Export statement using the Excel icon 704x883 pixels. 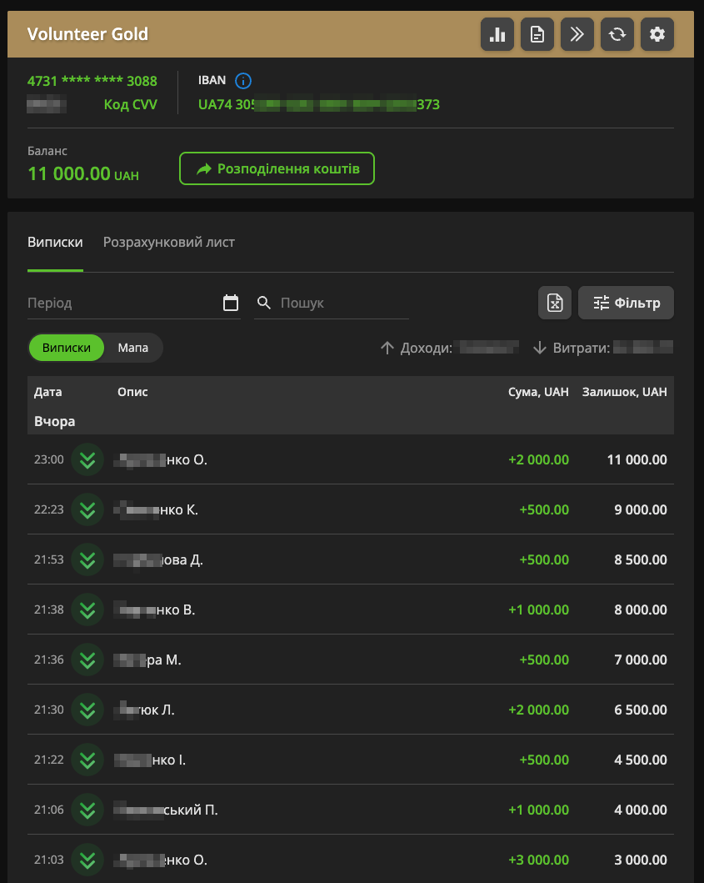pyautogui.click(x=555, y=303)
